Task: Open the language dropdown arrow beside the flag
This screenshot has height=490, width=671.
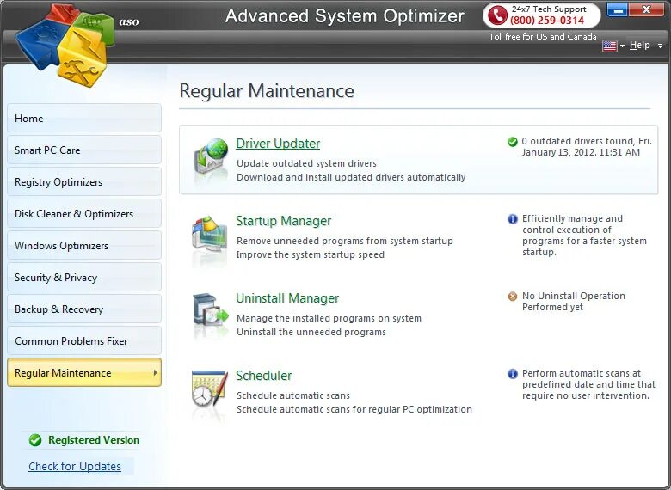Action: (622, 46)
